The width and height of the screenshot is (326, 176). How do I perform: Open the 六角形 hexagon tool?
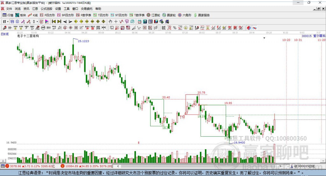[185, 15]
